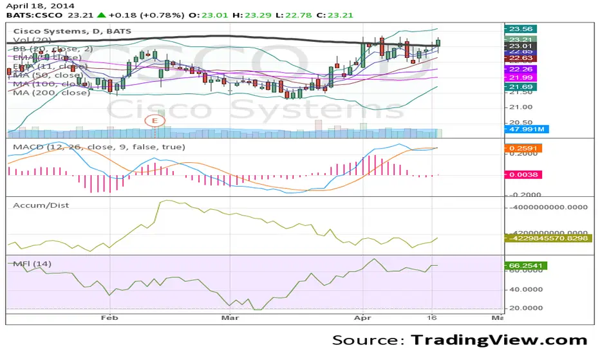Click the 66.2541 MFI value label
The image size is (600, 354).
pos(526,265)
